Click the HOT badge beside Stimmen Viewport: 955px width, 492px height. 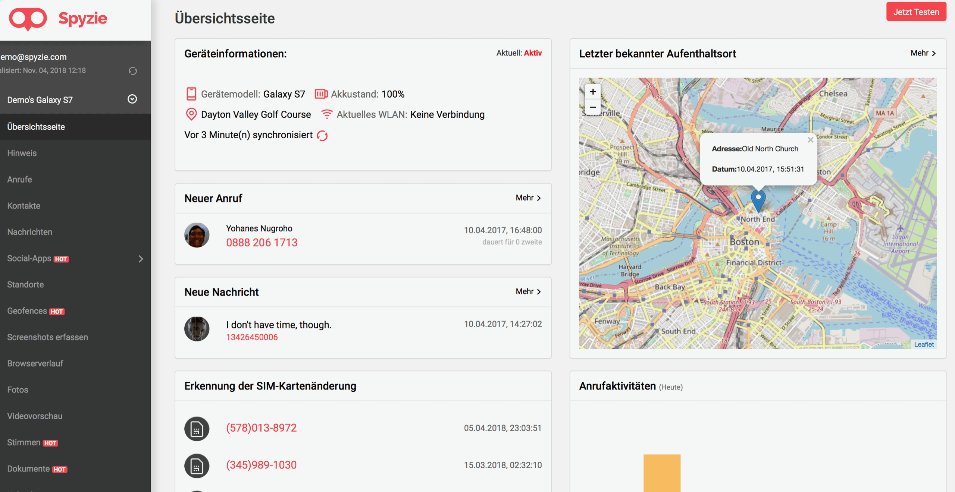(50, 443)
